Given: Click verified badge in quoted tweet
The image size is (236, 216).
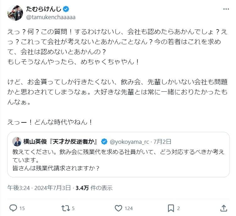Looking at the screenshot, I should 105,141.
